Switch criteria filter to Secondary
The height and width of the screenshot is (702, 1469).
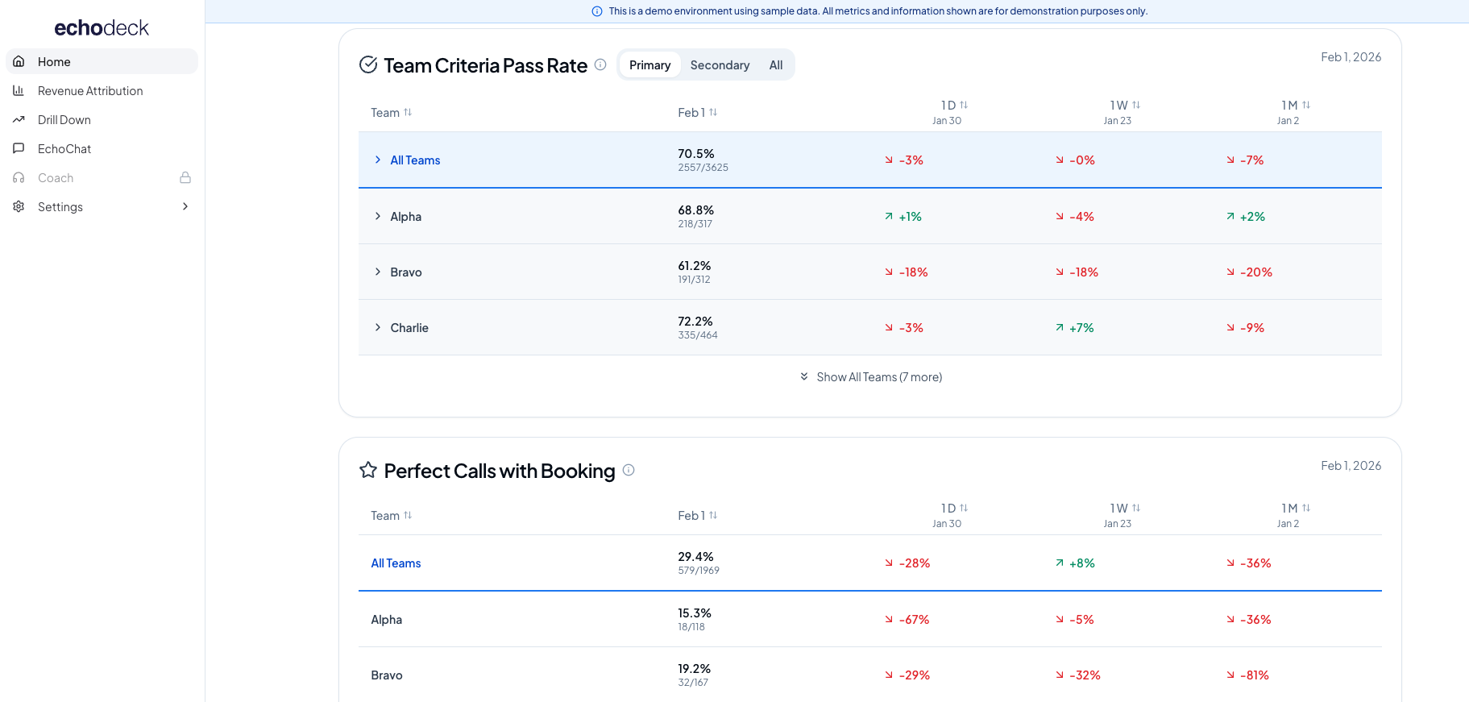[x=720, y=65]
